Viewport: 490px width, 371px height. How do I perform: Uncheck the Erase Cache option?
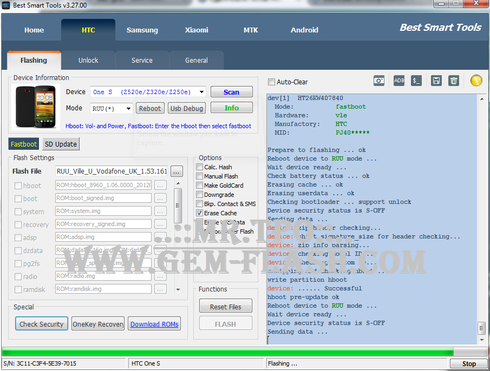tap(199, 213)
